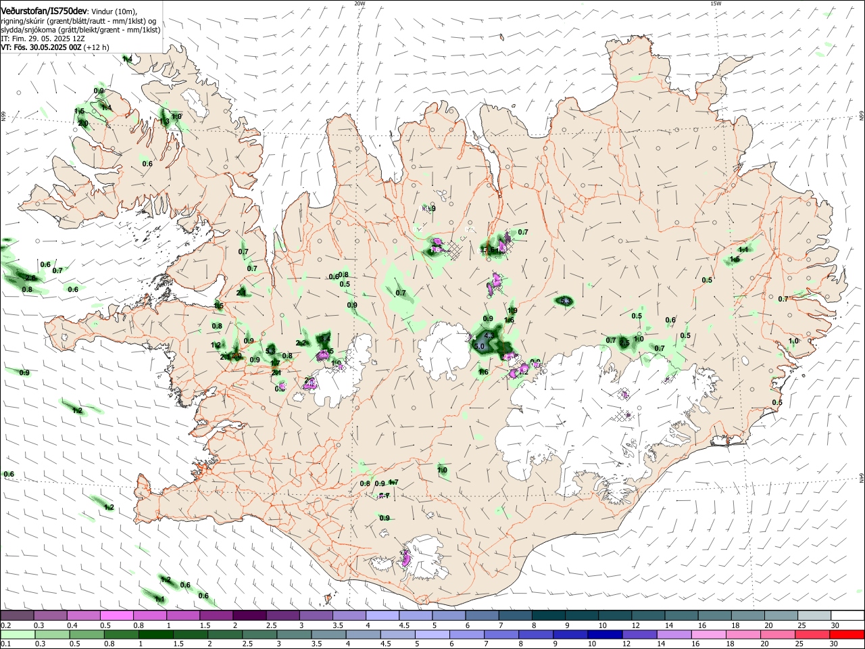Click the 64N latitude label on the right edge
This screenshot has width=865, height=649.
[862, 477]
